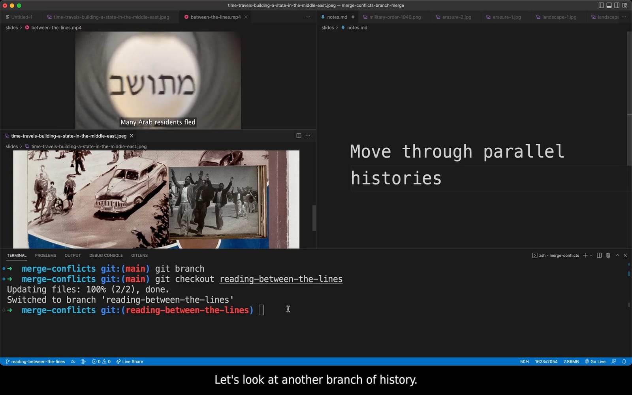Kill the terminal with trash icon
The image size is (632, 395).
(x=608, y=256)
